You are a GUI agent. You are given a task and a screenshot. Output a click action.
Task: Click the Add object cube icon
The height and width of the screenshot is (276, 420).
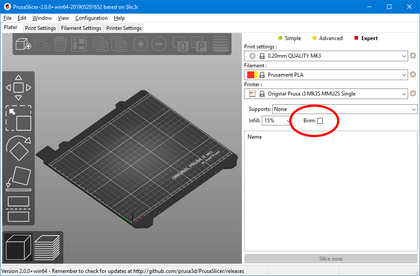pos(23,44)
